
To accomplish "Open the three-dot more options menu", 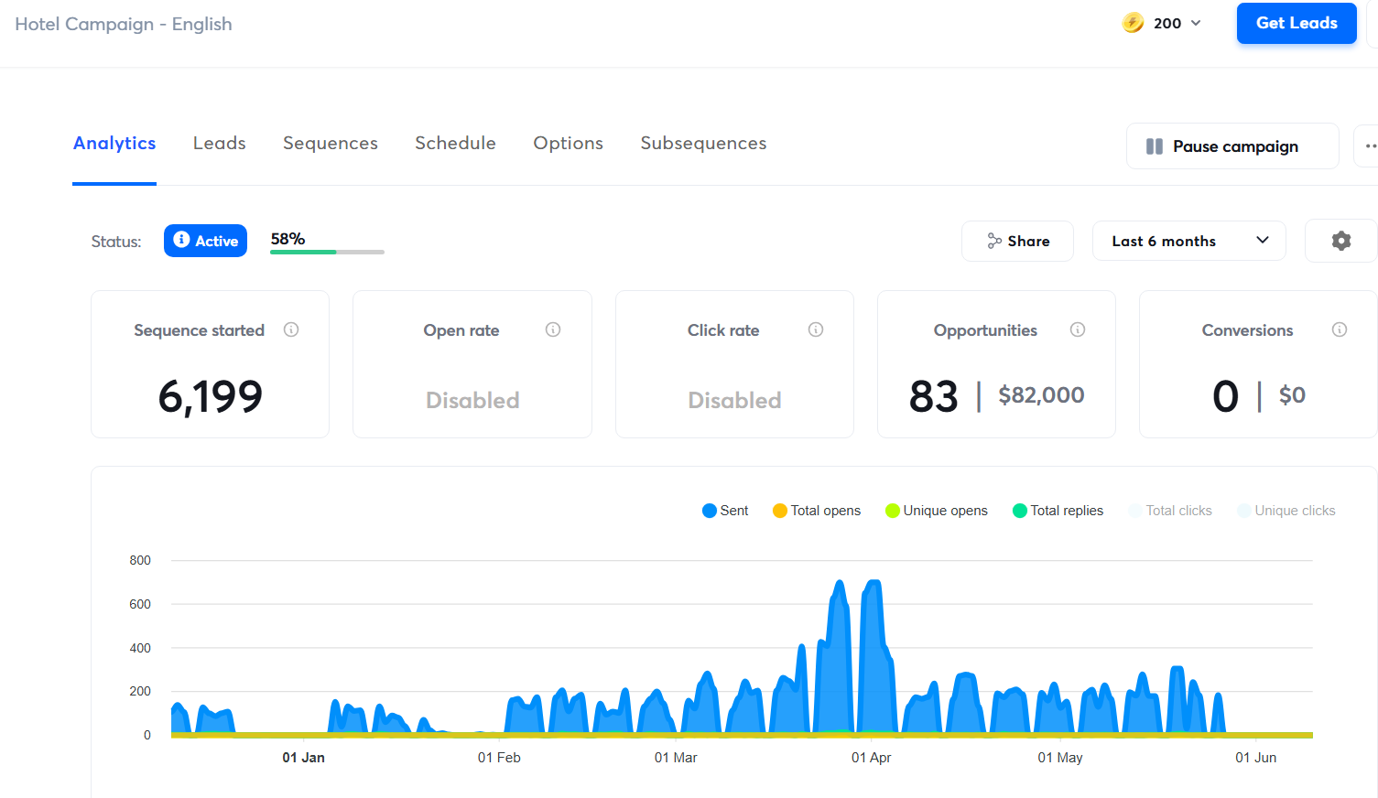I will (x=1369, y=146).
